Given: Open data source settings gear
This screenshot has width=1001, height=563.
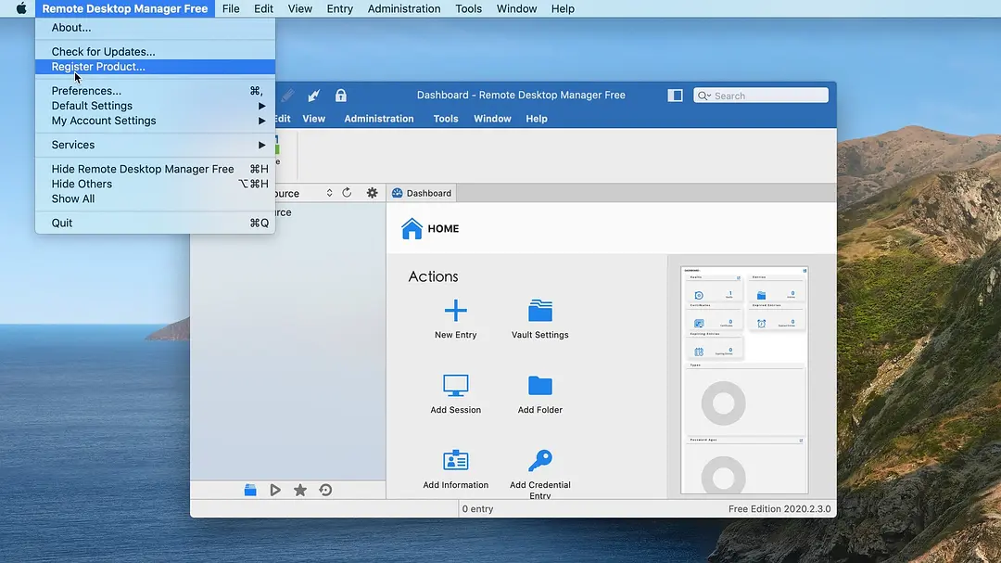Looking at the screenshot, I should 373,192.
